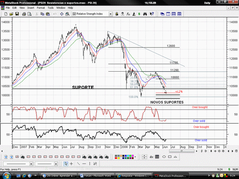Expand the Relative Strength Index dropdown

[x=111, y=14]
